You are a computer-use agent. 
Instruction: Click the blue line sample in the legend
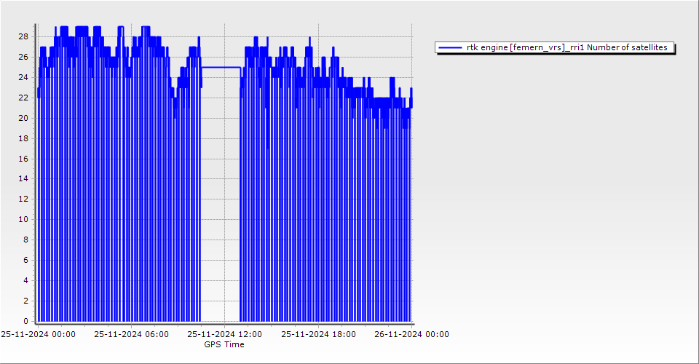(451, 47)
